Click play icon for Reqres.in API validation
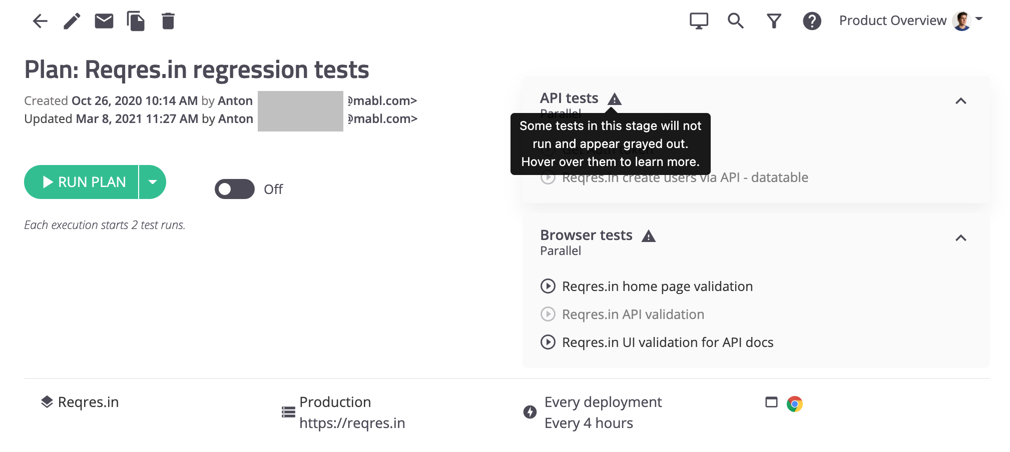1010x452 pixels. 548,314
